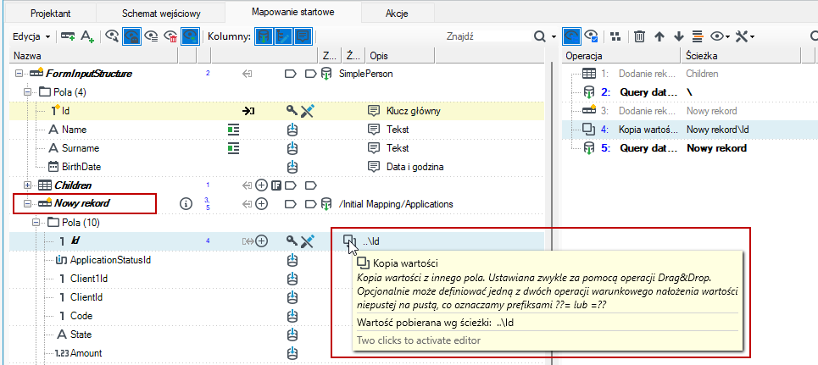Image resolution: width=818 pixels, height=365 pixels.
Task: Click the trash delete operation icon
Action: click(640, 36)
